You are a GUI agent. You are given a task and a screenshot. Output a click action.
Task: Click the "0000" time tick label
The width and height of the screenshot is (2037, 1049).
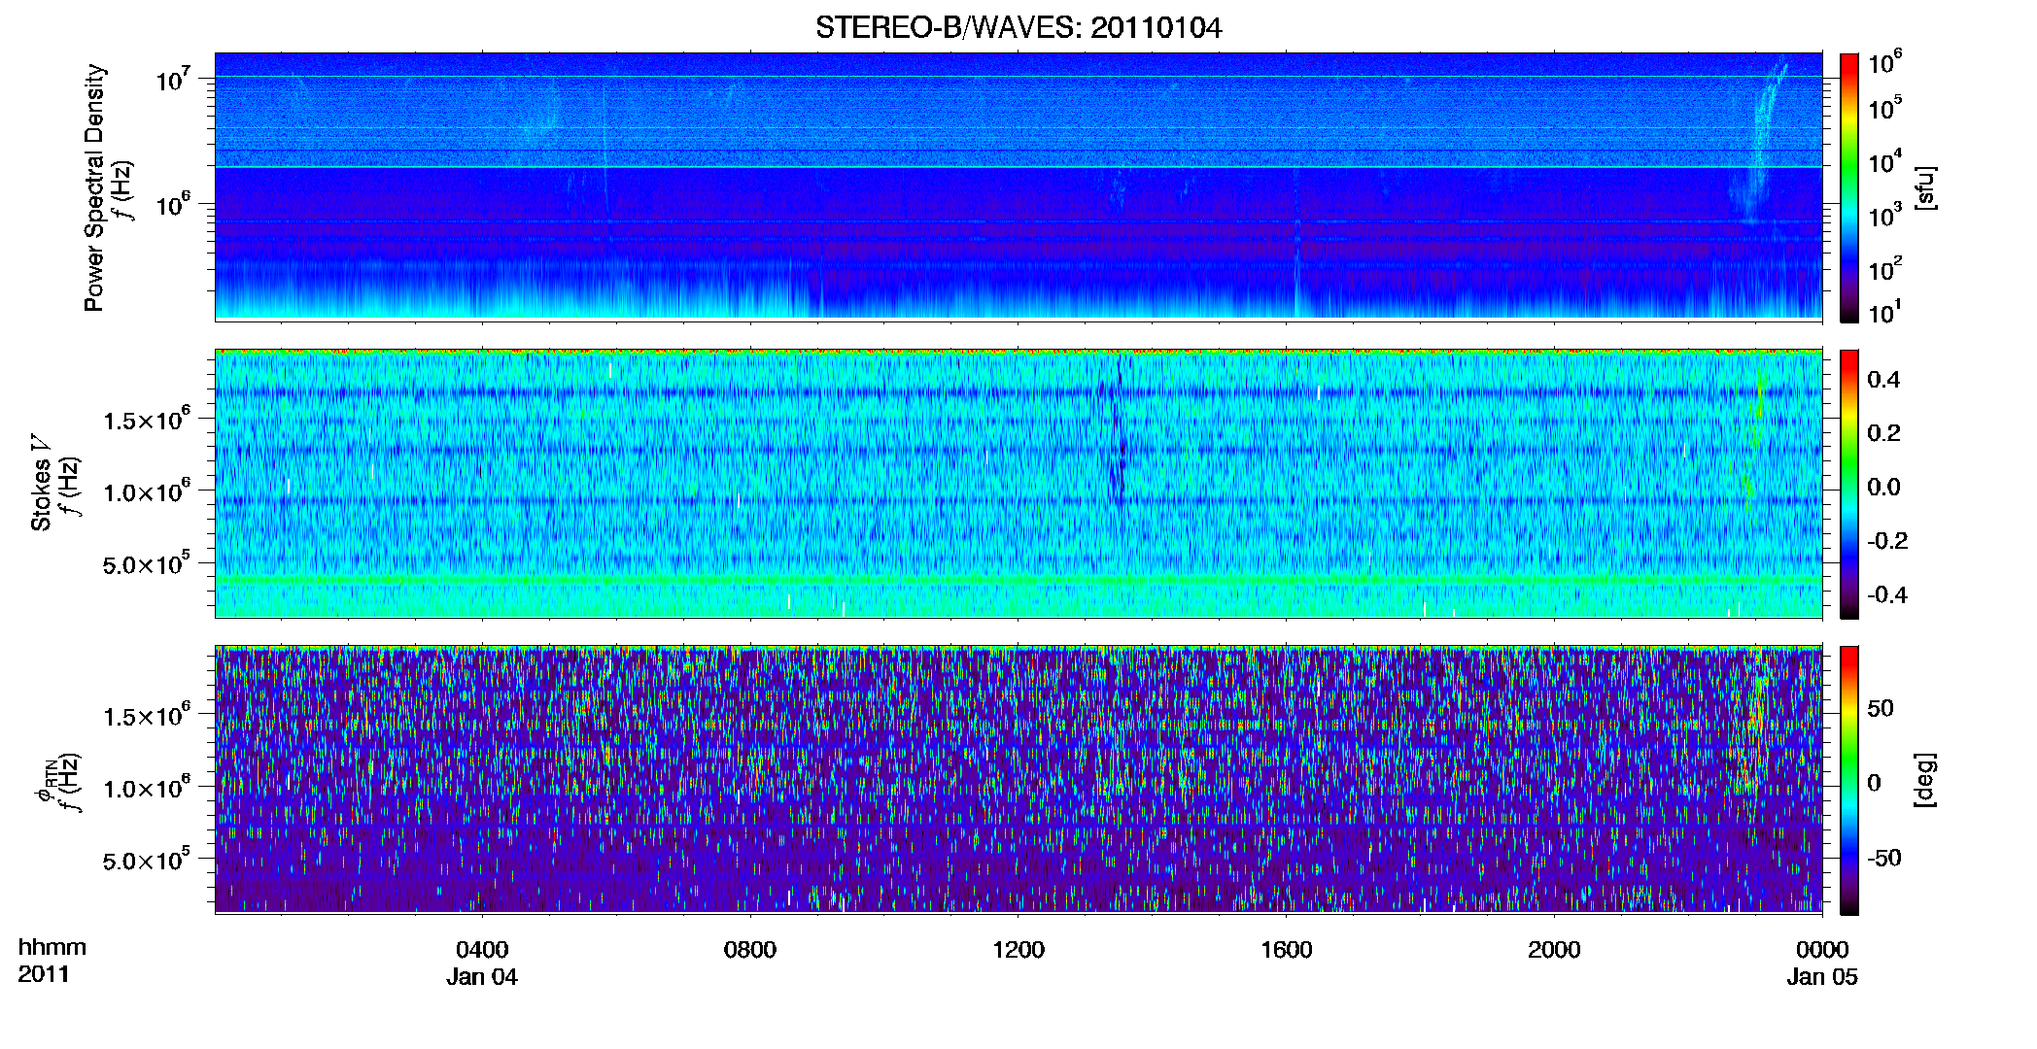[x=1822, y=949]
